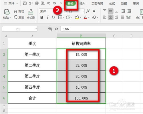Click the borders grid icon

[x=60, y=17]
